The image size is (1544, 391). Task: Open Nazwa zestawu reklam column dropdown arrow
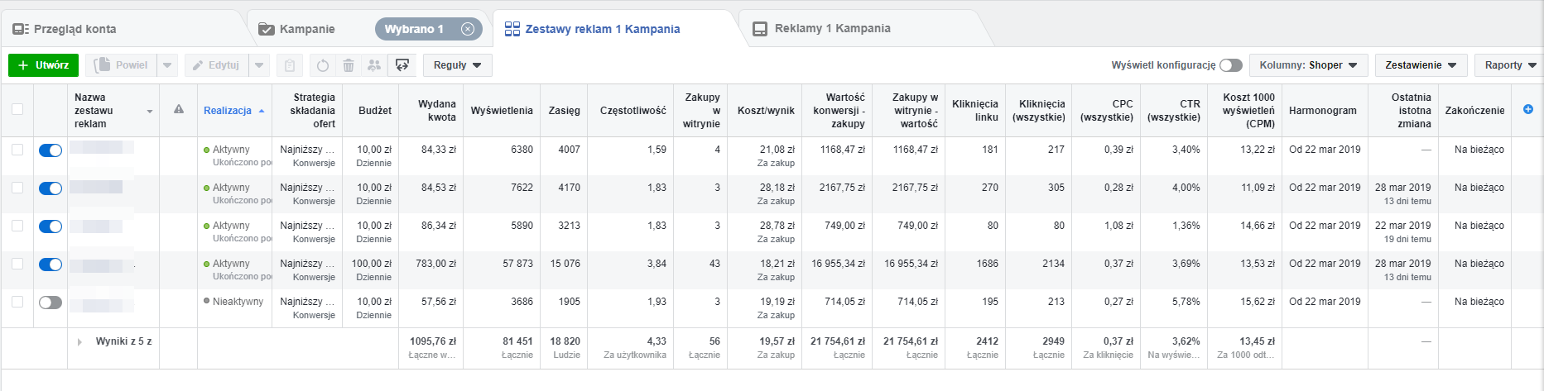coord(150,112)
